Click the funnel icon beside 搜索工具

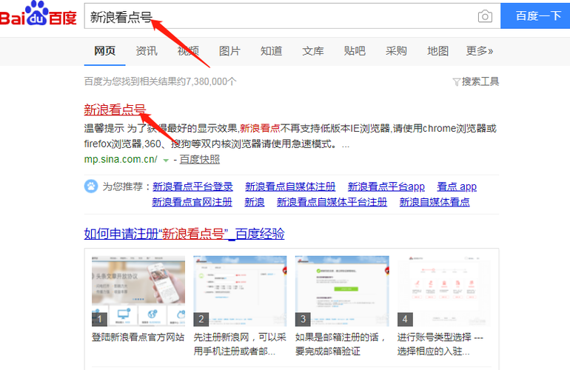click(x=456, y=82)
